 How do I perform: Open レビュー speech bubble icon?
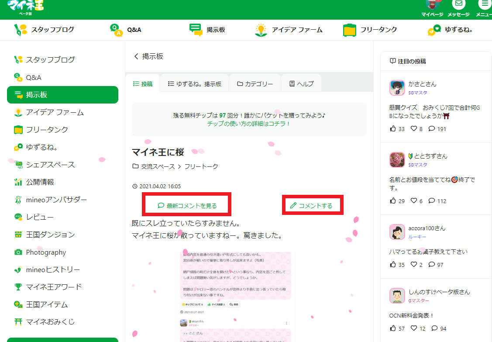pos(18,217)
